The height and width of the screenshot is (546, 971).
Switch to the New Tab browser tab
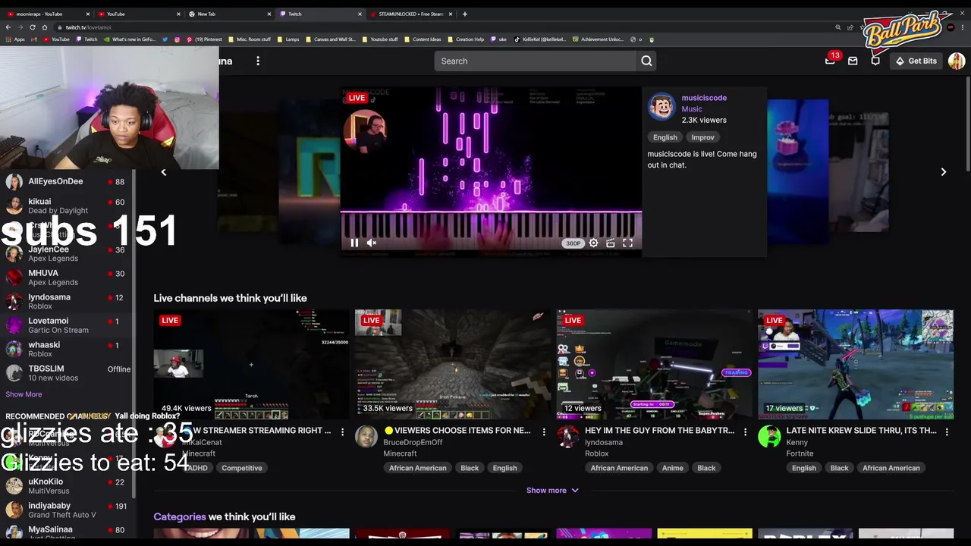(229, 14)
